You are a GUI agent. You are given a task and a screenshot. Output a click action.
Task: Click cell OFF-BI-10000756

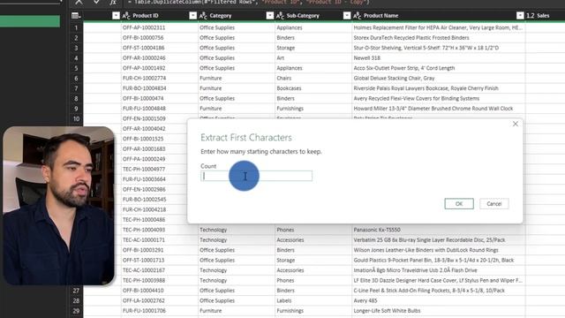[143, 38]
